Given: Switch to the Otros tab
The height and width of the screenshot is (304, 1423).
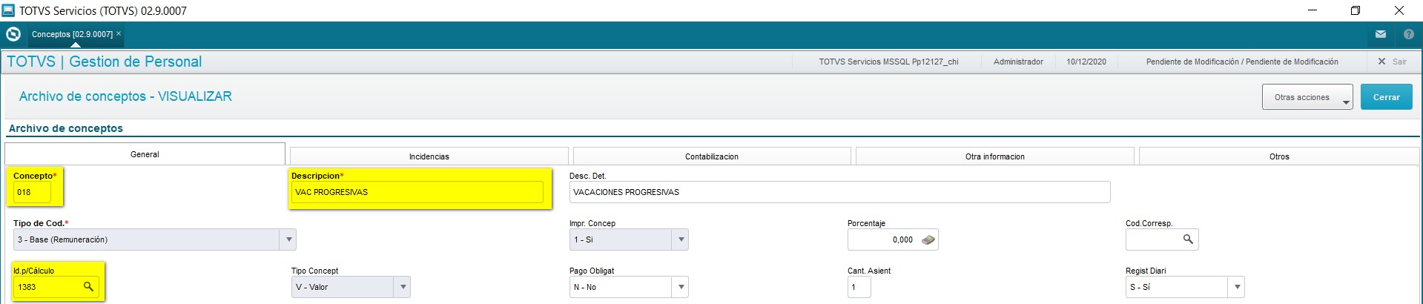Looking at the screenshot, I should pyautogui.click(x=1279, y=156).
